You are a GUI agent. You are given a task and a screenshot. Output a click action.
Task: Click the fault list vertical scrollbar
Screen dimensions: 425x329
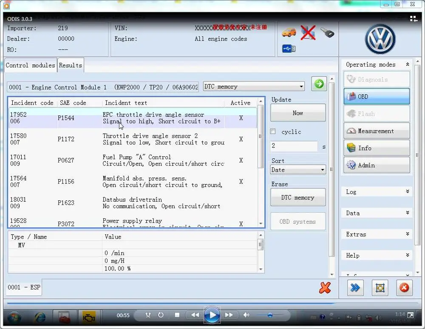(261, 136)
